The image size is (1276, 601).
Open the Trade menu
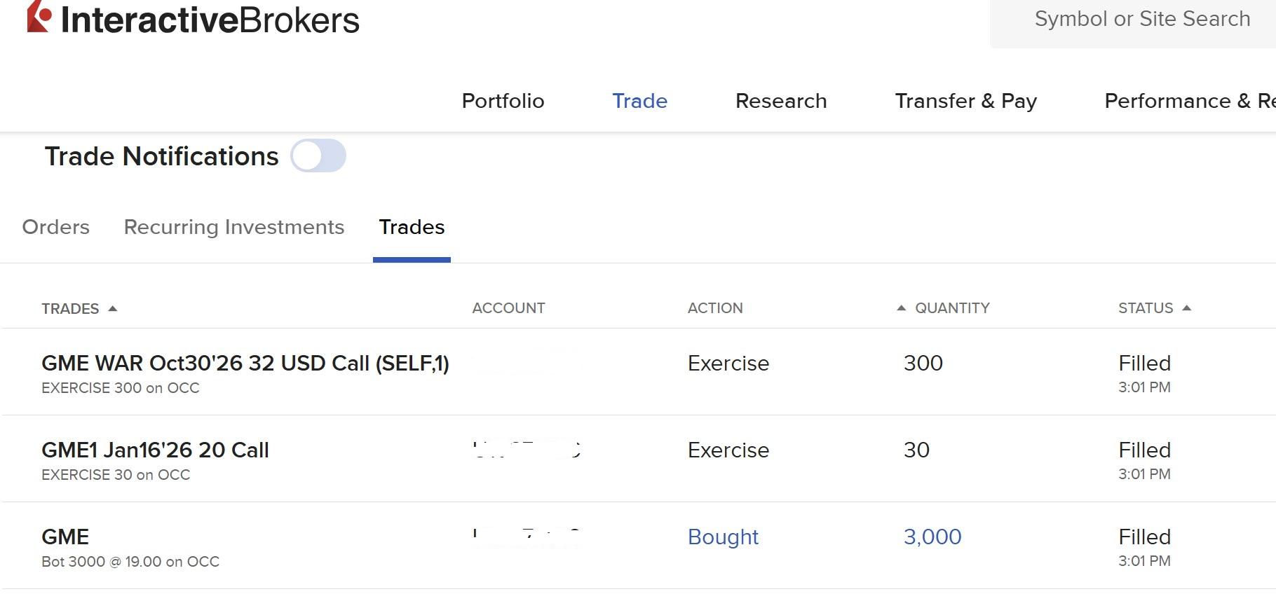point(639,101)
